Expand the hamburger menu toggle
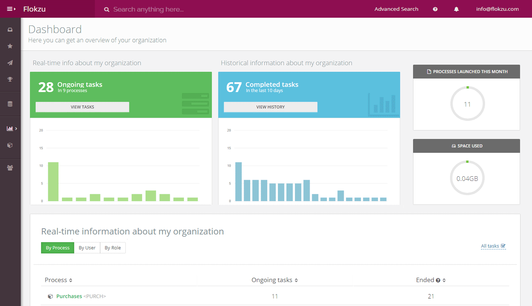Screen dimensions: 532x306 pyautogui.click(x=11, y=9)
